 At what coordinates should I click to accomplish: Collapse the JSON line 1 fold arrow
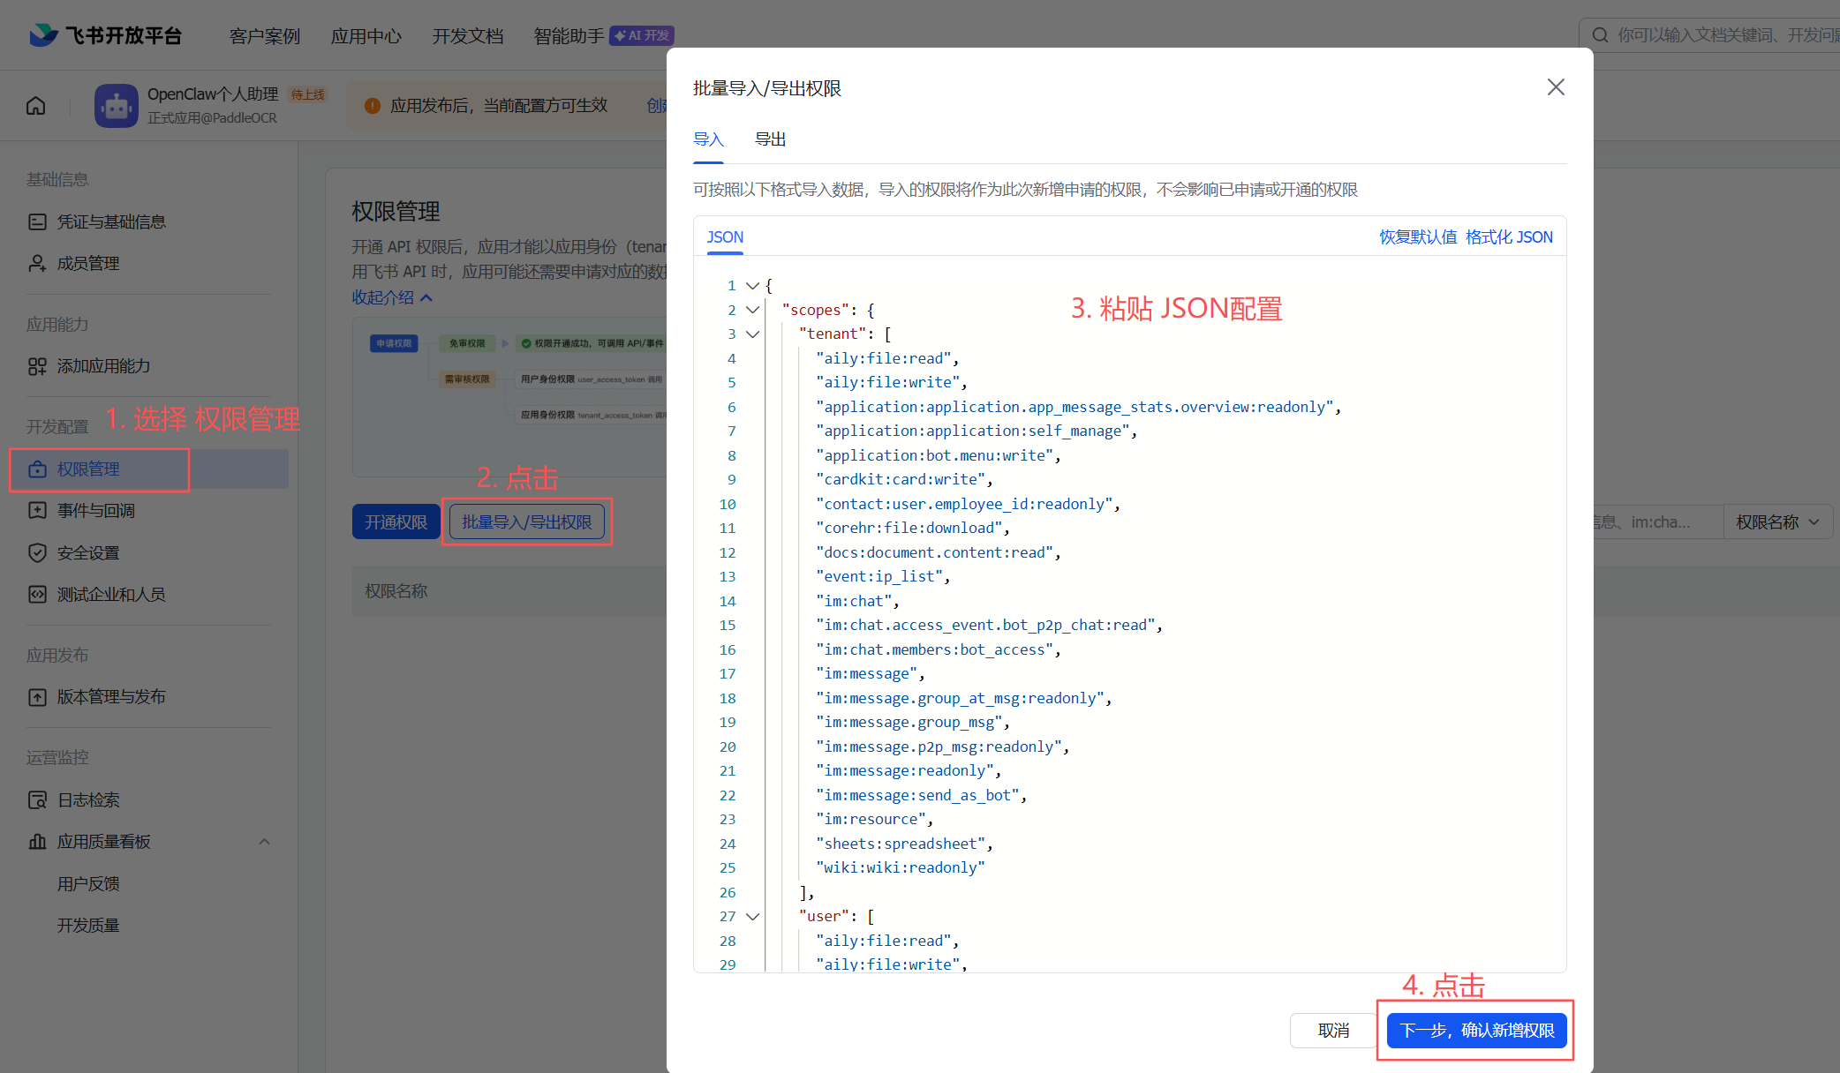[752, 286]
